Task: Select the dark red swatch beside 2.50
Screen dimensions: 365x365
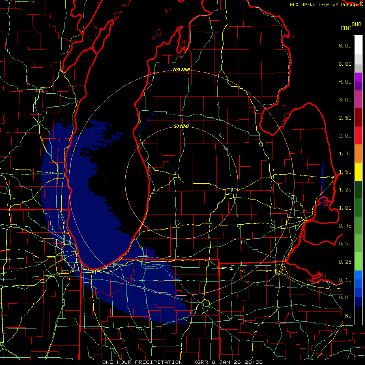Action: [x=358, y=118]
